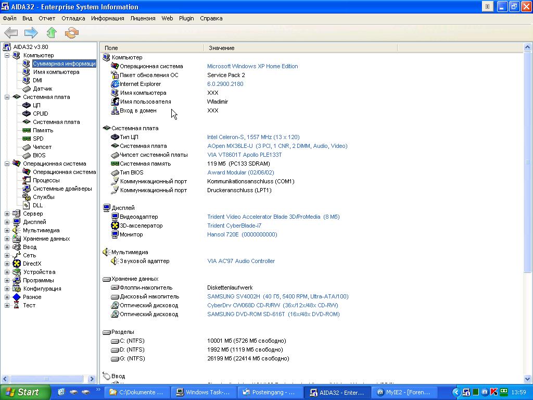Viewport: 533px width, 400px height.
Task: Collapse the Операционная система tree node
Action: tap(7, 164)
